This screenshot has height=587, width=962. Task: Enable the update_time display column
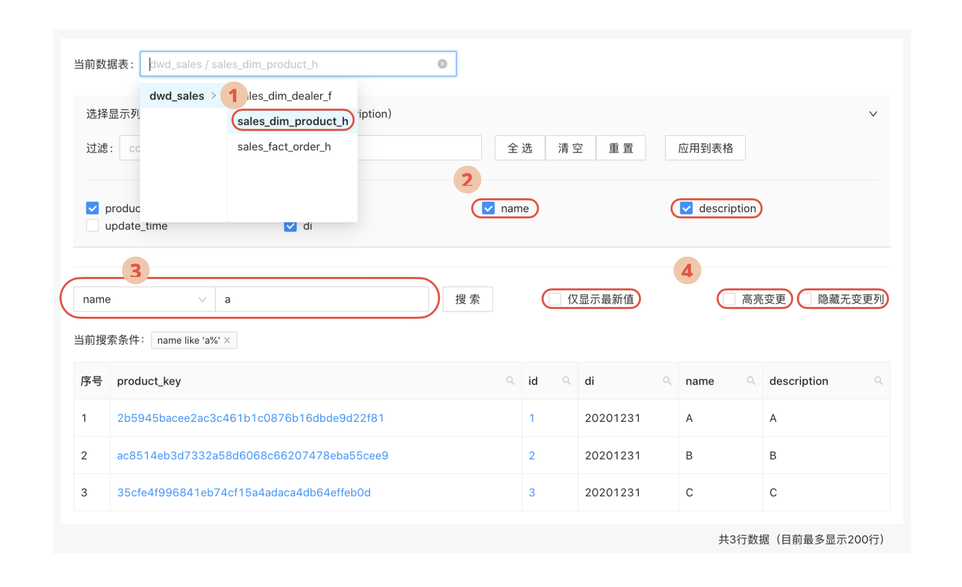click(92, 226)
